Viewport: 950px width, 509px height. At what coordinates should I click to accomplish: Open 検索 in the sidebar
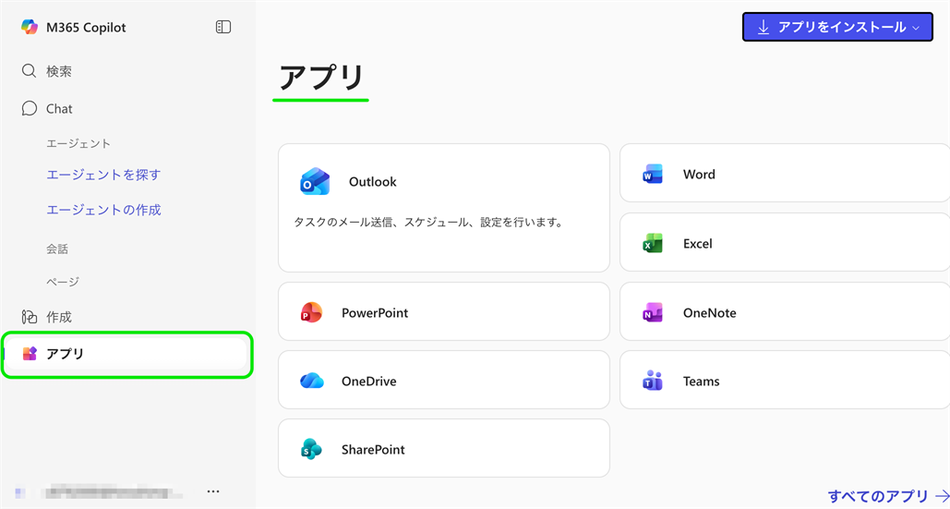[x=59, y=71]
